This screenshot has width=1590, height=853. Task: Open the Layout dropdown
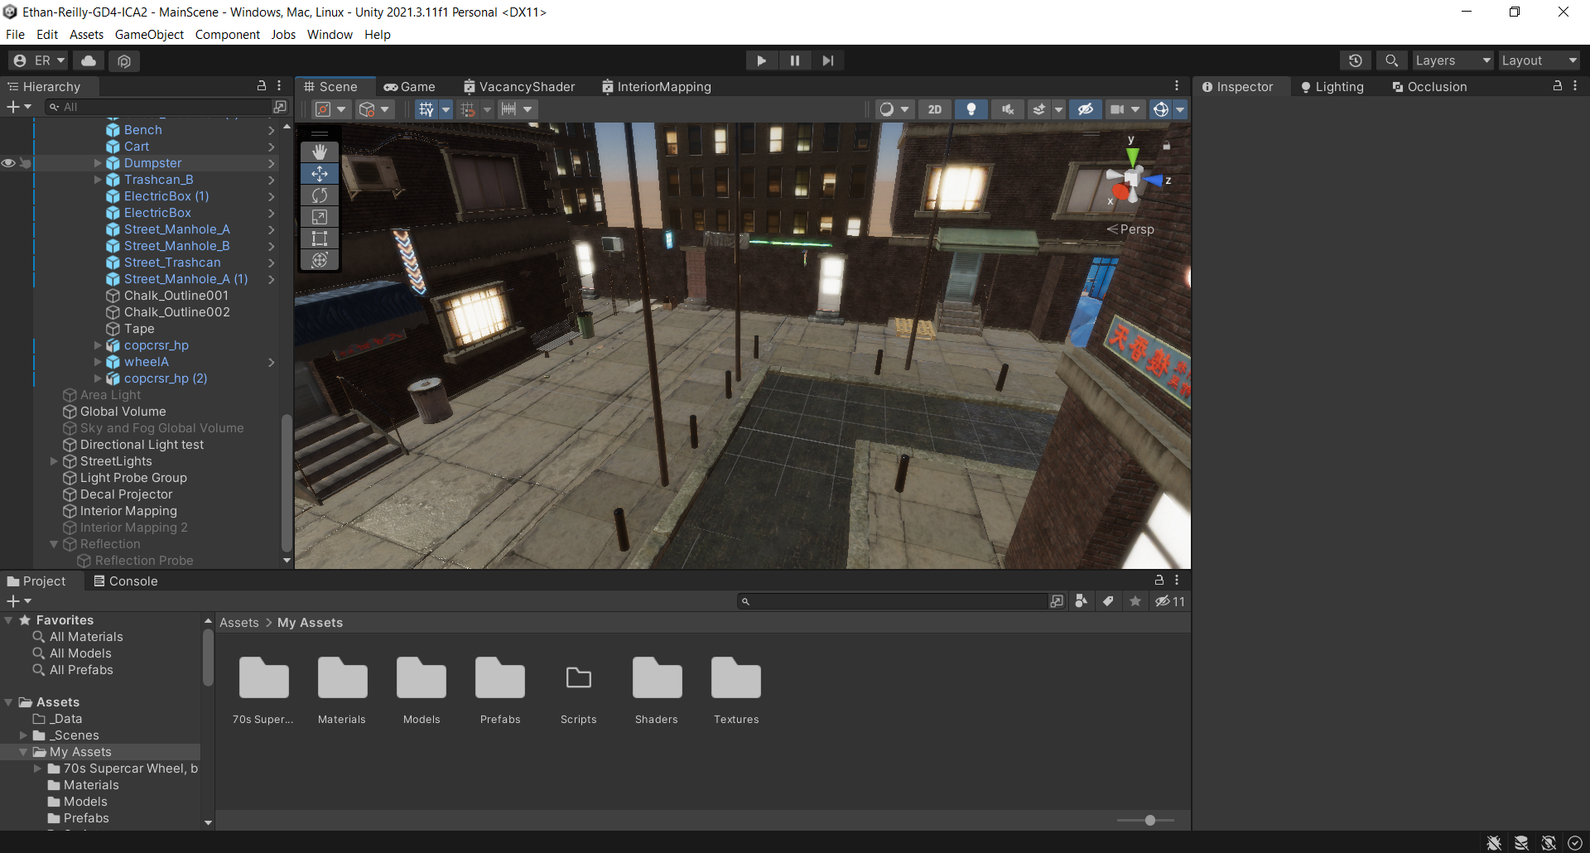[x=1539, y=60]
